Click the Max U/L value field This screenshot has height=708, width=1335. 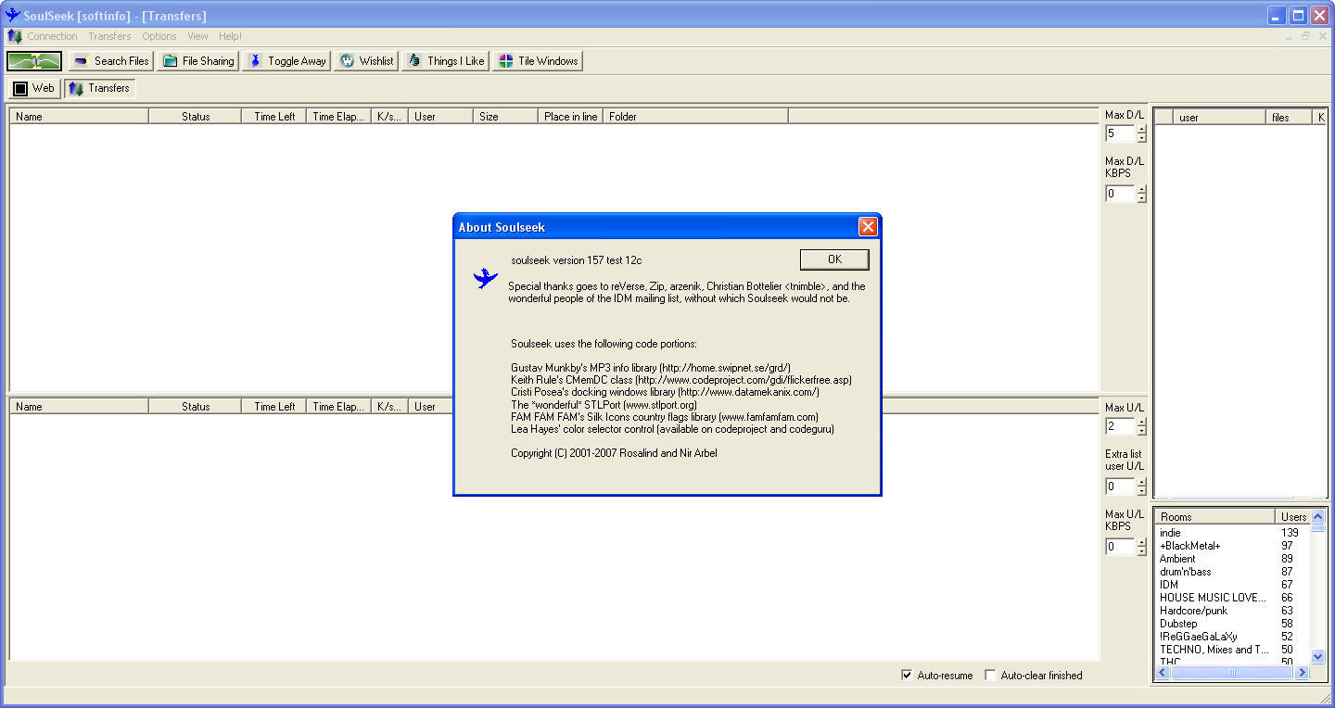pos(1120,426)
